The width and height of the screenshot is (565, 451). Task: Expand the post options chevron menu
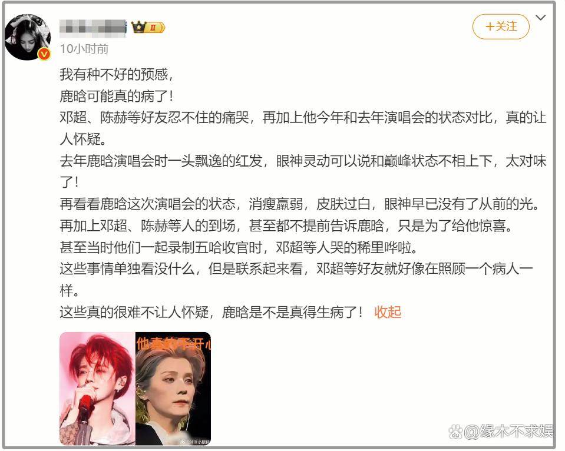541,17
